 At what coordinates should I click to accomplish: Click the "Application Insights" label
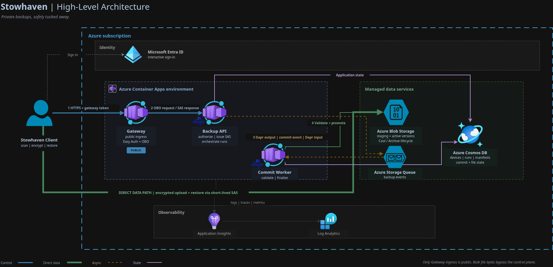214,234
